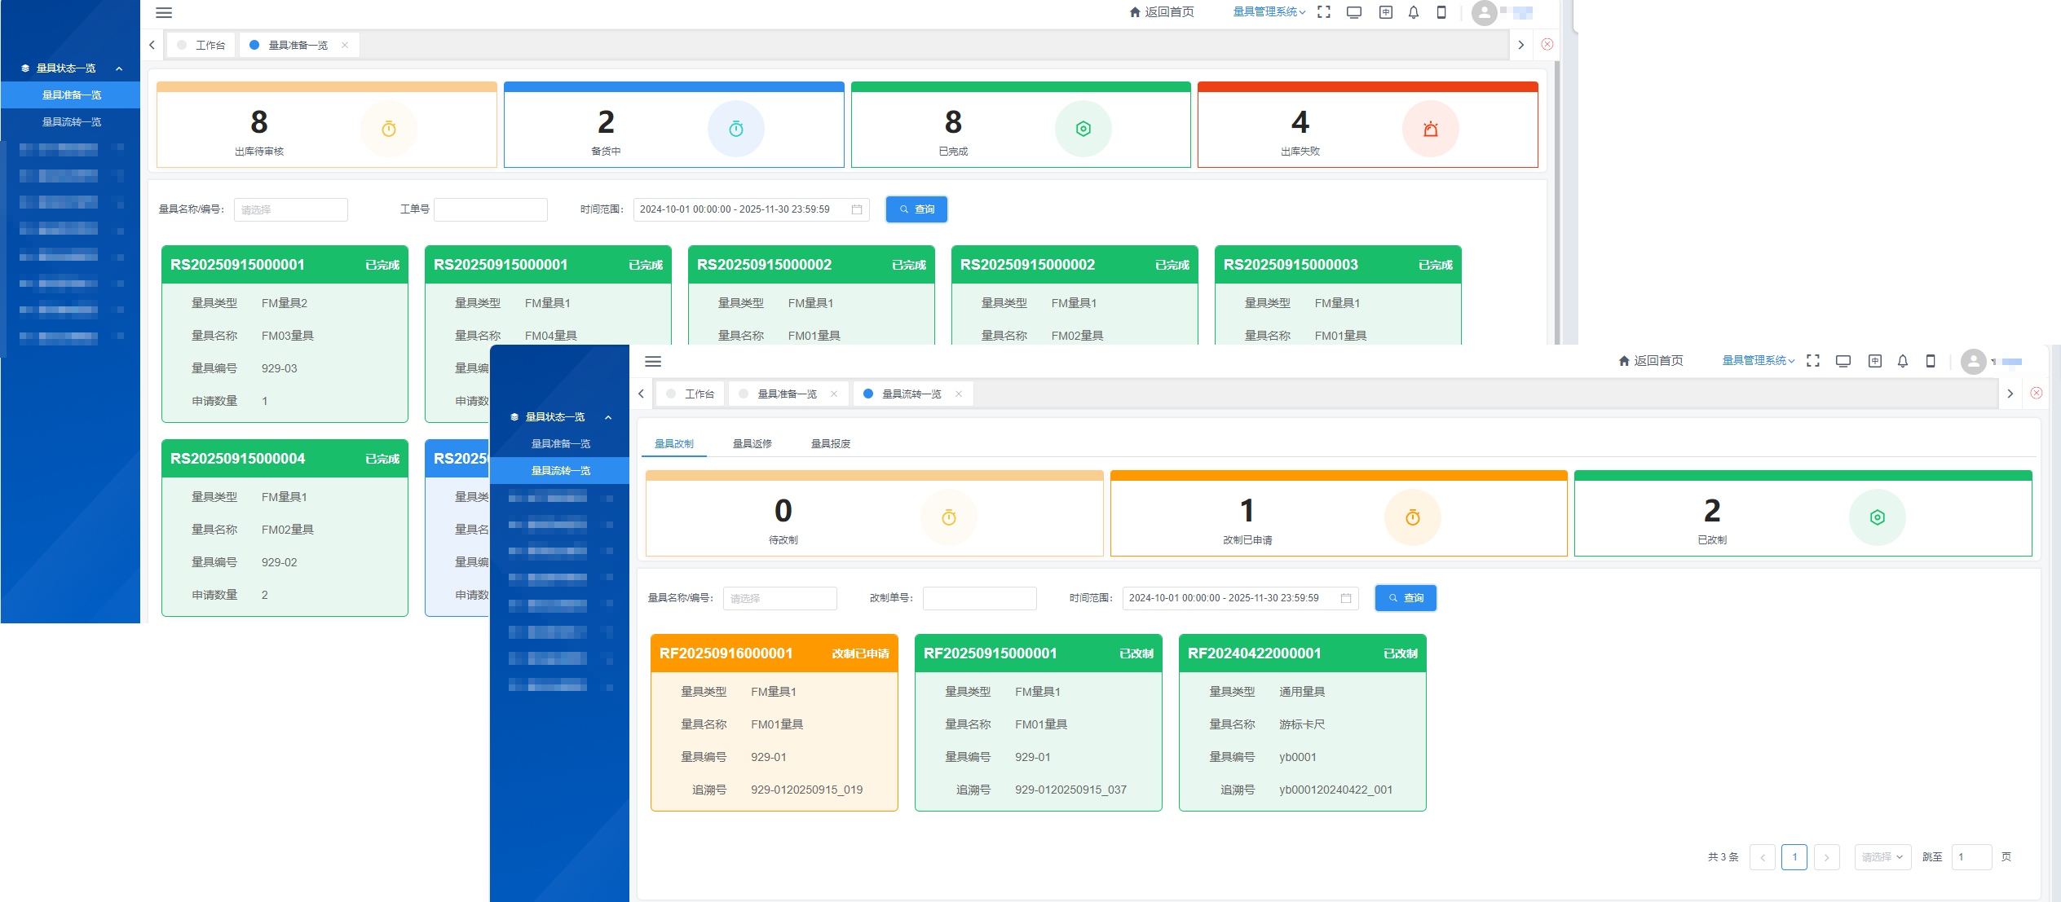Click the 改制单号 input field
Image resolution: width=2061 pixels, height=902 pixels.
[979, 598]
